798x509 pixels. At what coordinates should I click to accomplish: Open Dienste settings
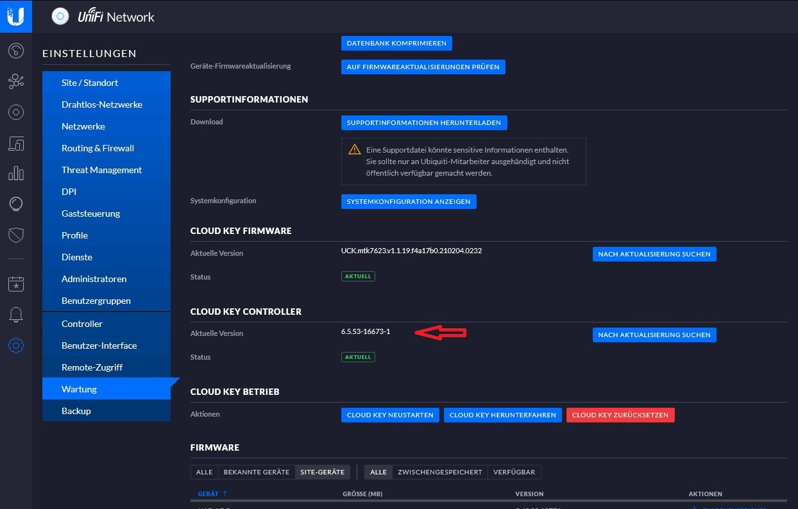tap(106, 257)
